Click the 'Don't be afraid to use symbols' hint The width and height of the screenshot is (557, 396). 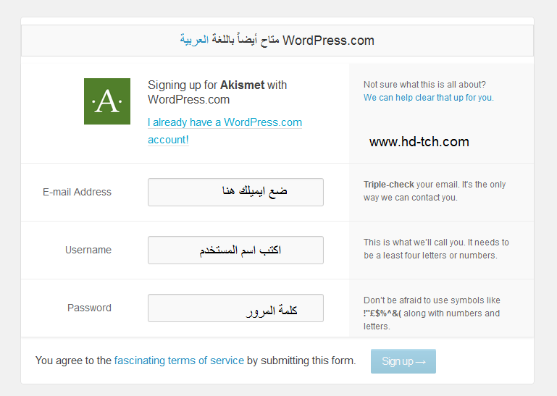tap(432, 313)
